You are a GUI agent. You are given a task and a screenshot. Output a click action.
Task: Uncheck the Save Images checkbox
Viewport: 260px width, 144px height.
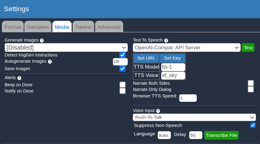coord(123,69)
